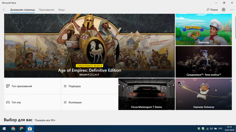This screenshot has height=132, width=236.
Task: Open the Age of Empires: Definitive Edition banner
Action: 89,46
